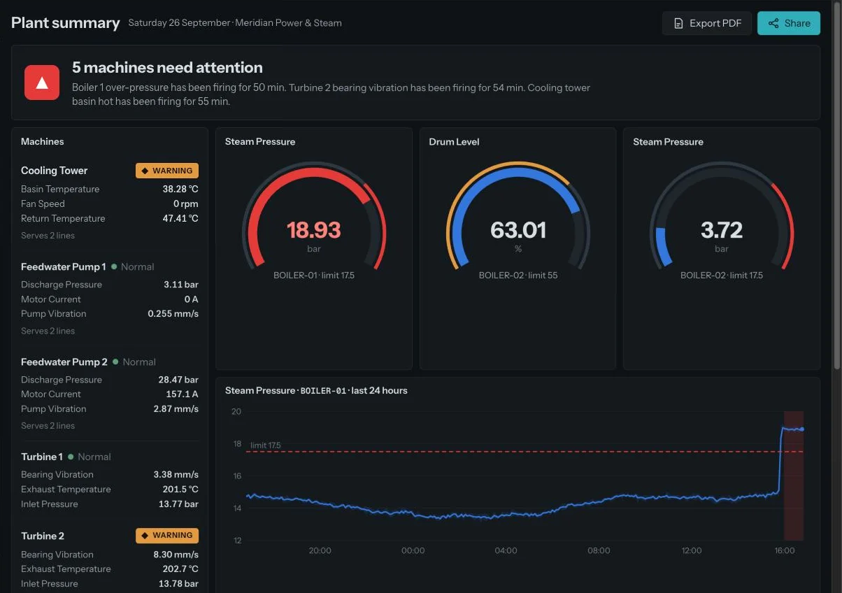Click the 'BOILER-01 · limit 17.5' gauge label
The width and height of the screenshot is (842, 593).
pos(314,276)
